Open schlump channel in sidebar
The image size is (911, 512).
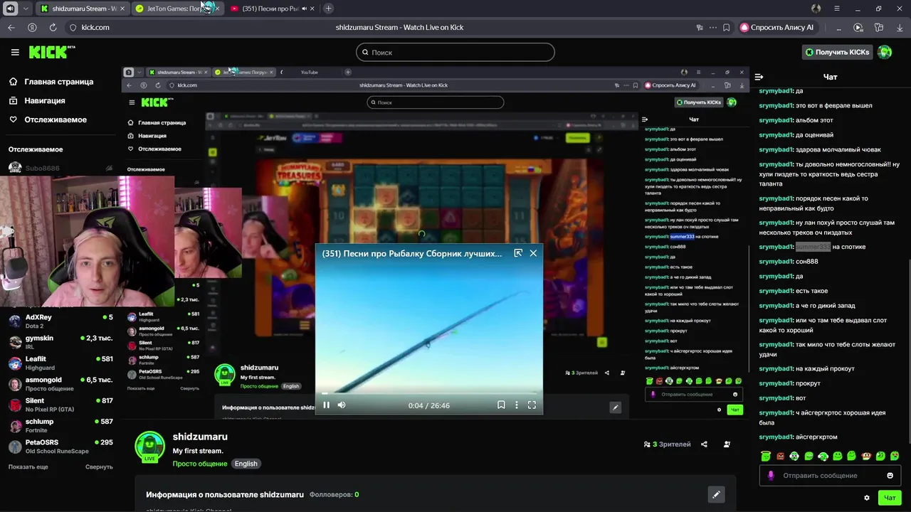pos(60,425)
